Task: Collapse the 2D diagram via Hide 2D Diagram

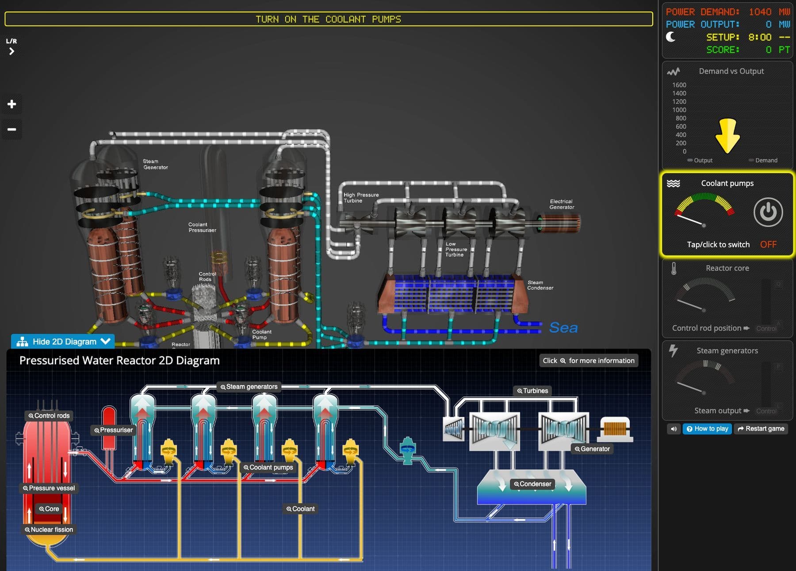Action: point(63,341)
